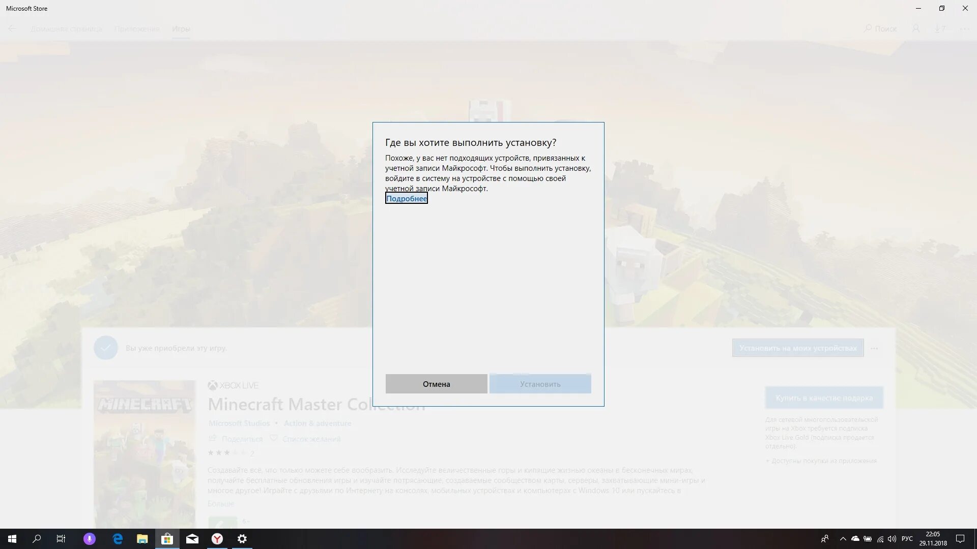Click 'Вы уже приобрели эту игру.' text
The image size is (977, 549).
pyautogui.click(x=176, y=348)
